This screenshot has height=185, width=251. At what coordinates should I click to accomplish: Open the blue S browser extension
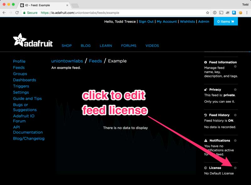[233, 13]
